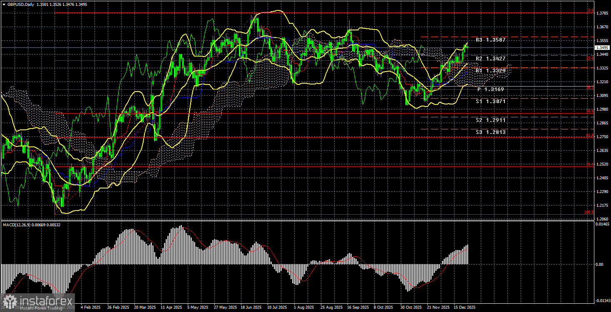
Task: Click 1.2405 on the price axis
Action: (603, 178)
